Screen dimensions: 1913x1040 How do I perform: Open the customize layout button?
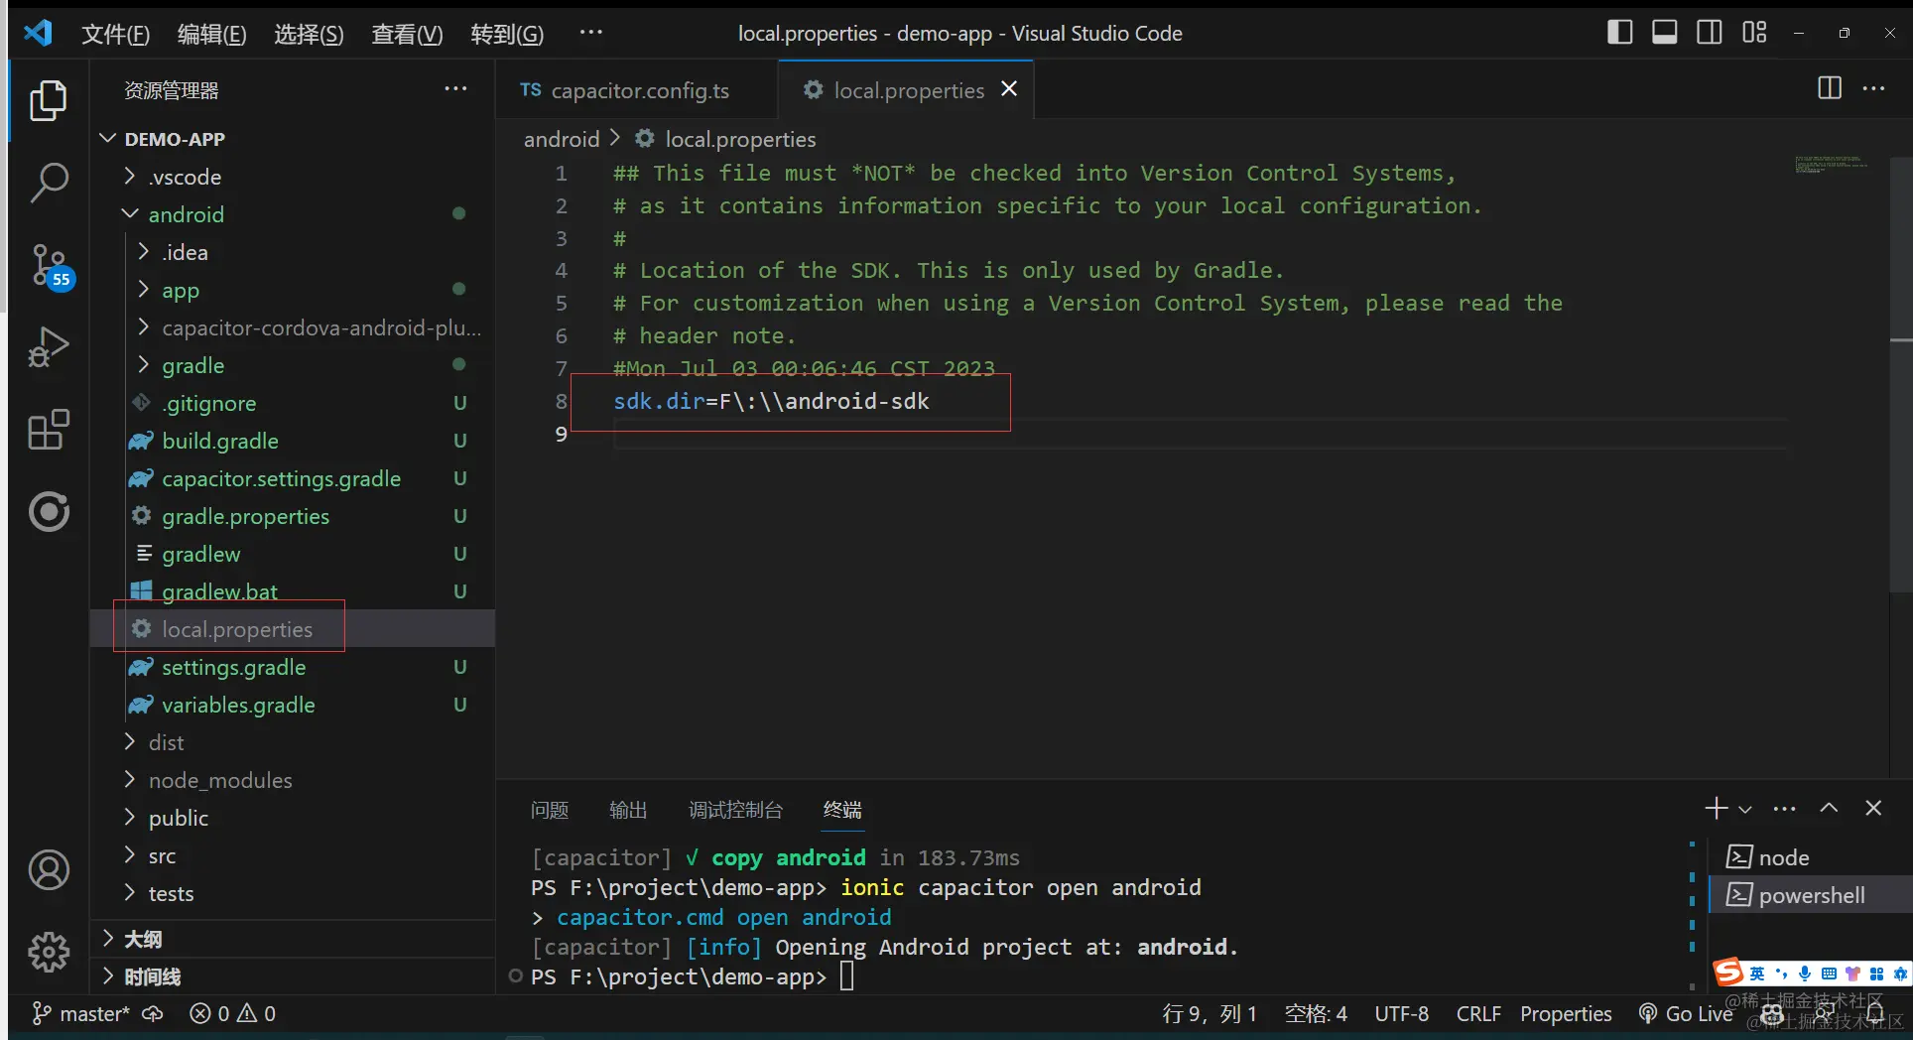(1754, 33)
